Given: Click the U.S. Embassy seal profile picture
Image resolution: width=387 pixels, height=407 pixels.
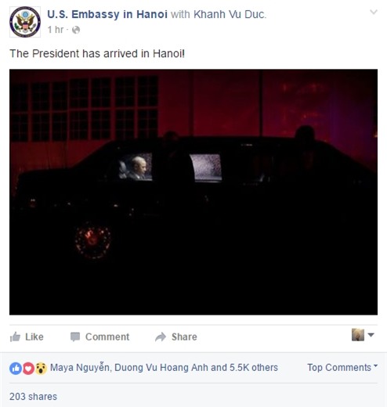Looking at the screenshot, I should pyautogui.click(x=25, y=22).
